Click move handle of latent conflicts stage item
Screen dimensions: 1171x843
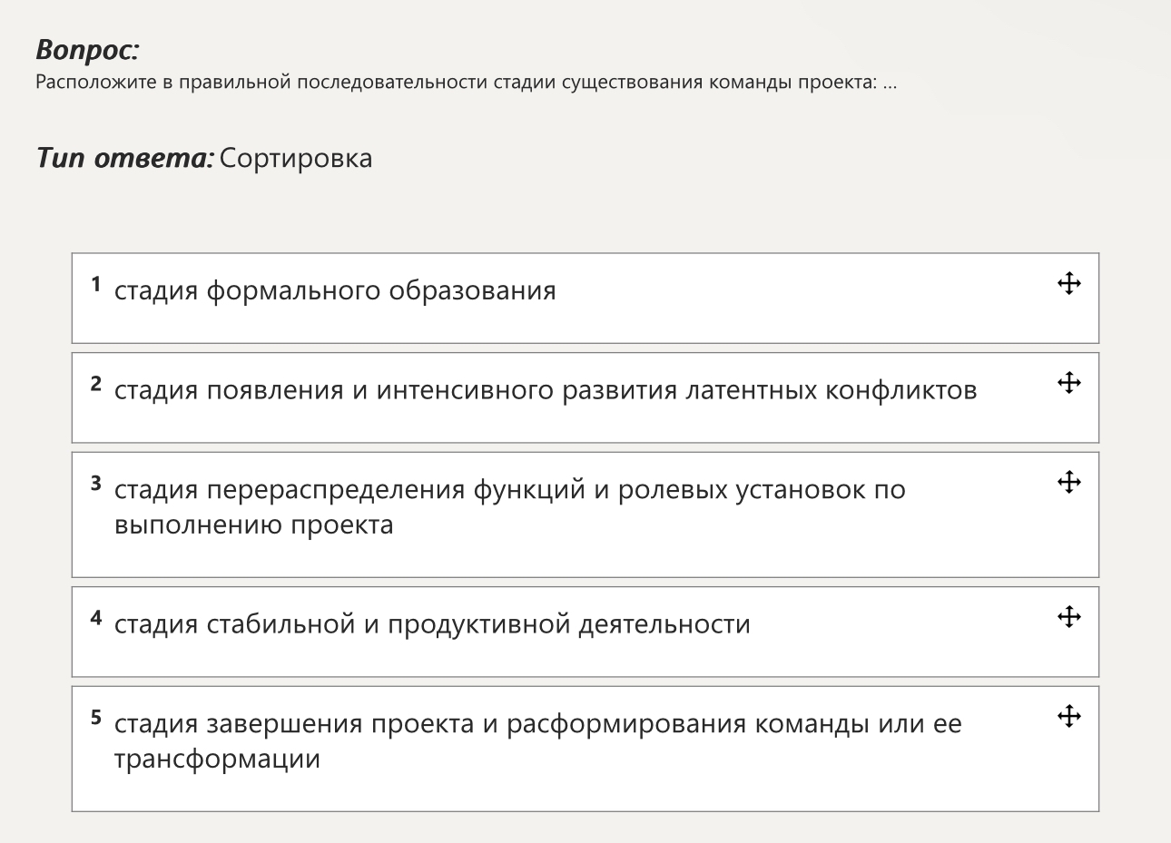[x=1069, y=383]
